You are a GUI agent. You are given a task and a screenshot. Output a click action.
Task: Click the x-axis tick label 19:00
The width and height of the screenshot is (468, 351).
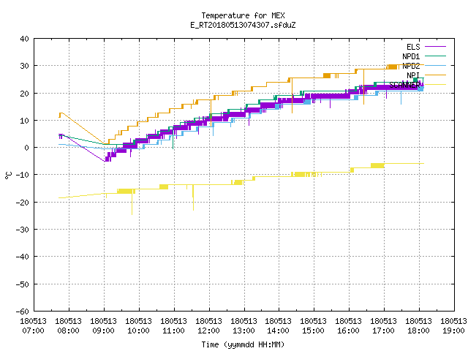(453, 331)
